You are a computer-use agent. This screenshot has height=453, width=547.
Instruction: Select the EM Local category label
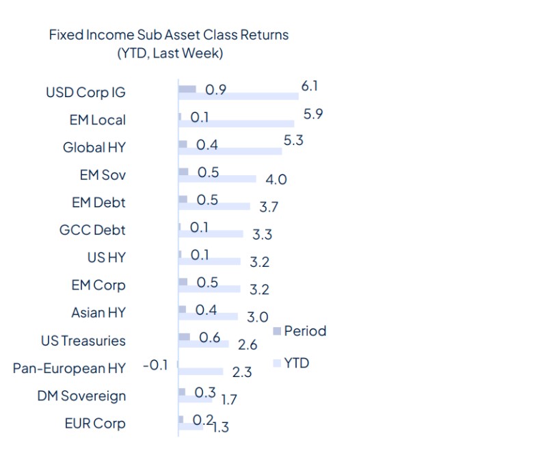98,120
